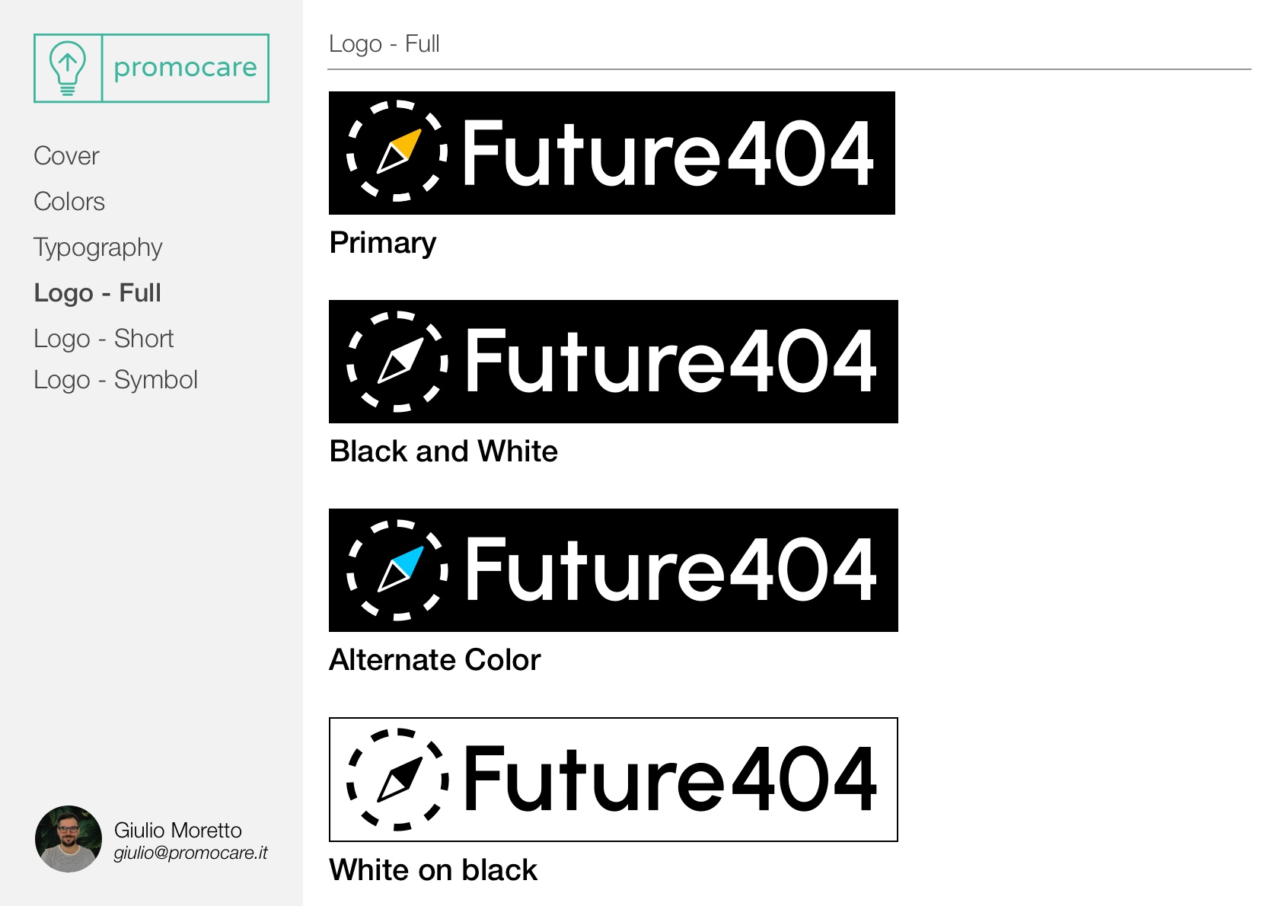
Task: Select the Primary Future404 logo text
Action: [x=668, y=153]
